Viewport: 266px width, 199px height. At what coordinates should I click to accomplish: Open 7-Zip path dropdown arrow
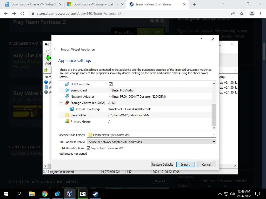click(x=235, y=70)
